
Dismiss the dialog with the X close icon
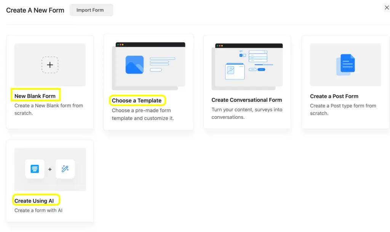387,7
